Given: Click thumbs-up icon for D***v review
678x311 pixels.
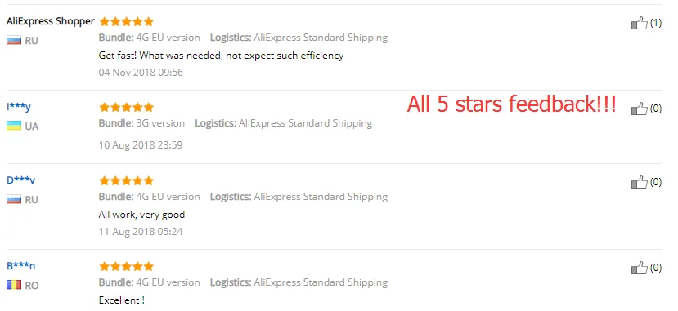Looking at the screenshot, I should pyautogui.click(x=640, y=182).
